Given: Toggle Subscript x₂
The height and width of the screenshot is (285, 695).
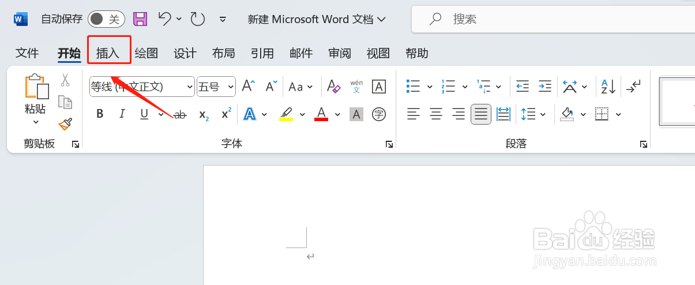Looking at the screenshot, I should click(204, 114).
